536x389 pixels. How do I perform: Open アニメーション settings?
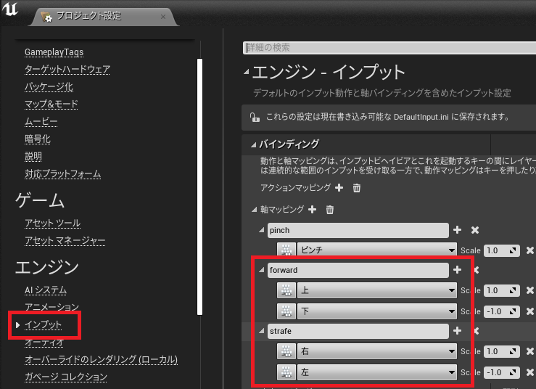(51, 307)
